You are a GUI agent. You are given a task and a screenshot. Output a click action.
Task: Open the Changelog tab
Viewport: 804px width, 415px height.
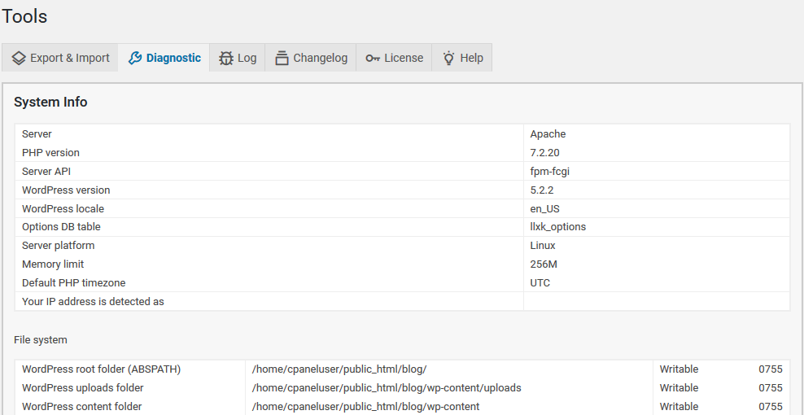point(320,58)
